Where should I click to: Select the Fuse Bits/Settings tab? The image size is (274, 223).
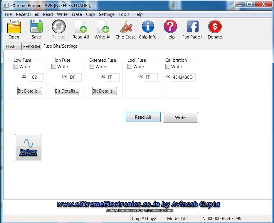(60, 46)
